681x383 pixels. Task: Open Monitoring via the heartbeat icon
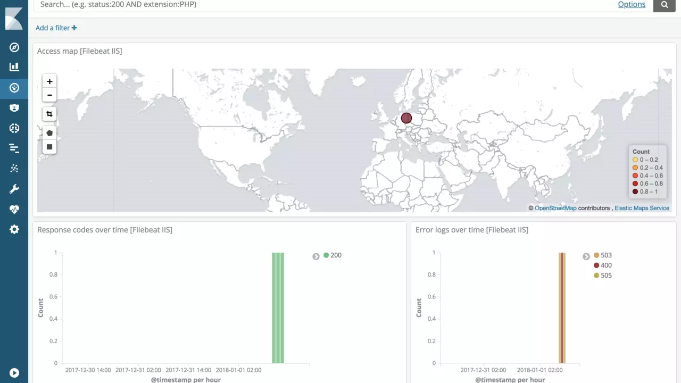tap(14, 209)
